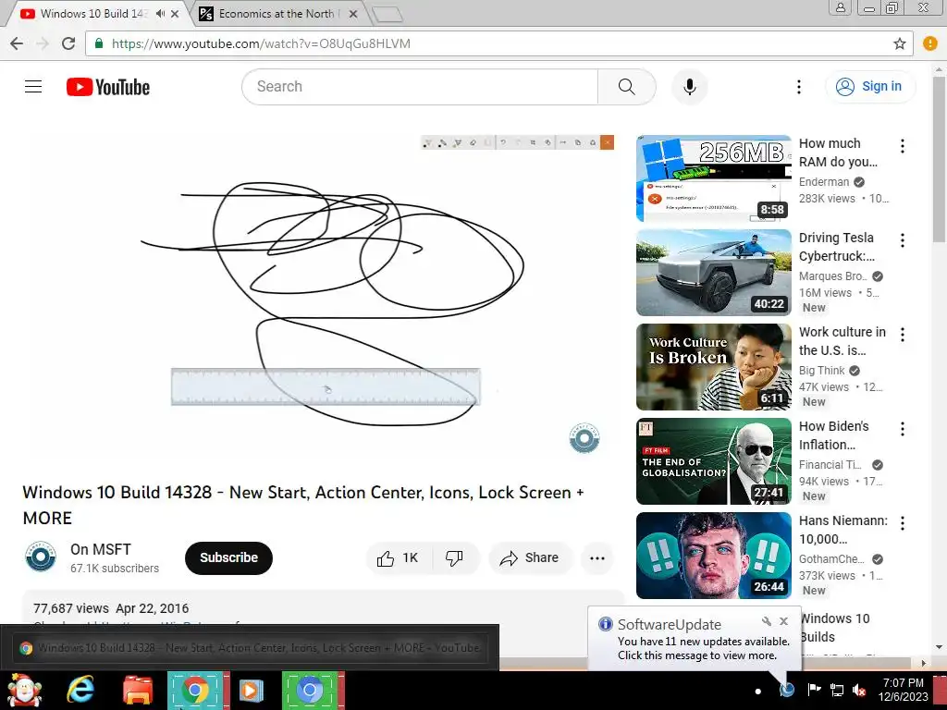Open the Tesla Cybertruck video thumbnail

(713, 273)
